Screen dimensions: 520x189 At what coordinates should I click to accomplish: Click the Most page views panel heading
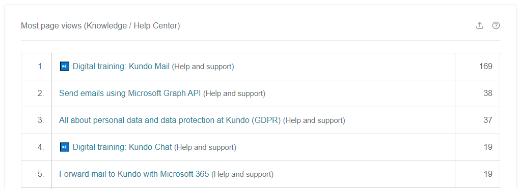click(x=100, y=25)
